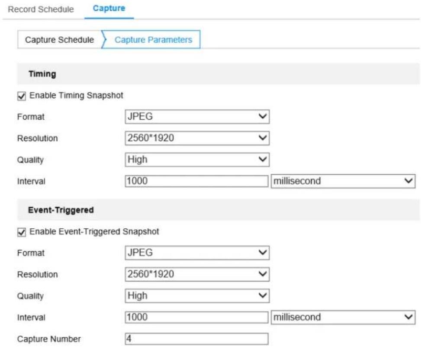Click the Event-Triggered section header

[x=218, y=210]
